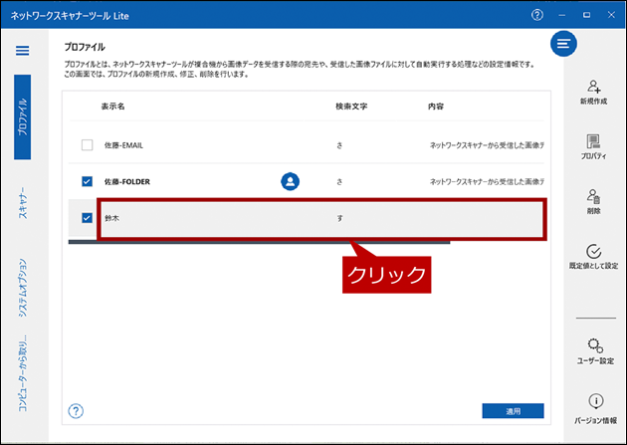Image resolution: width=627 pixels, height=445 pixels.
Task: Click the 削除 delete profile icon
Action: 593,202
